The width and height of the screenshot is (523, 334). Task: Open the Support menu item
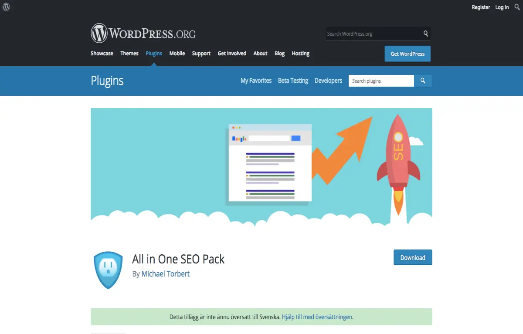(x=201, y=54)
